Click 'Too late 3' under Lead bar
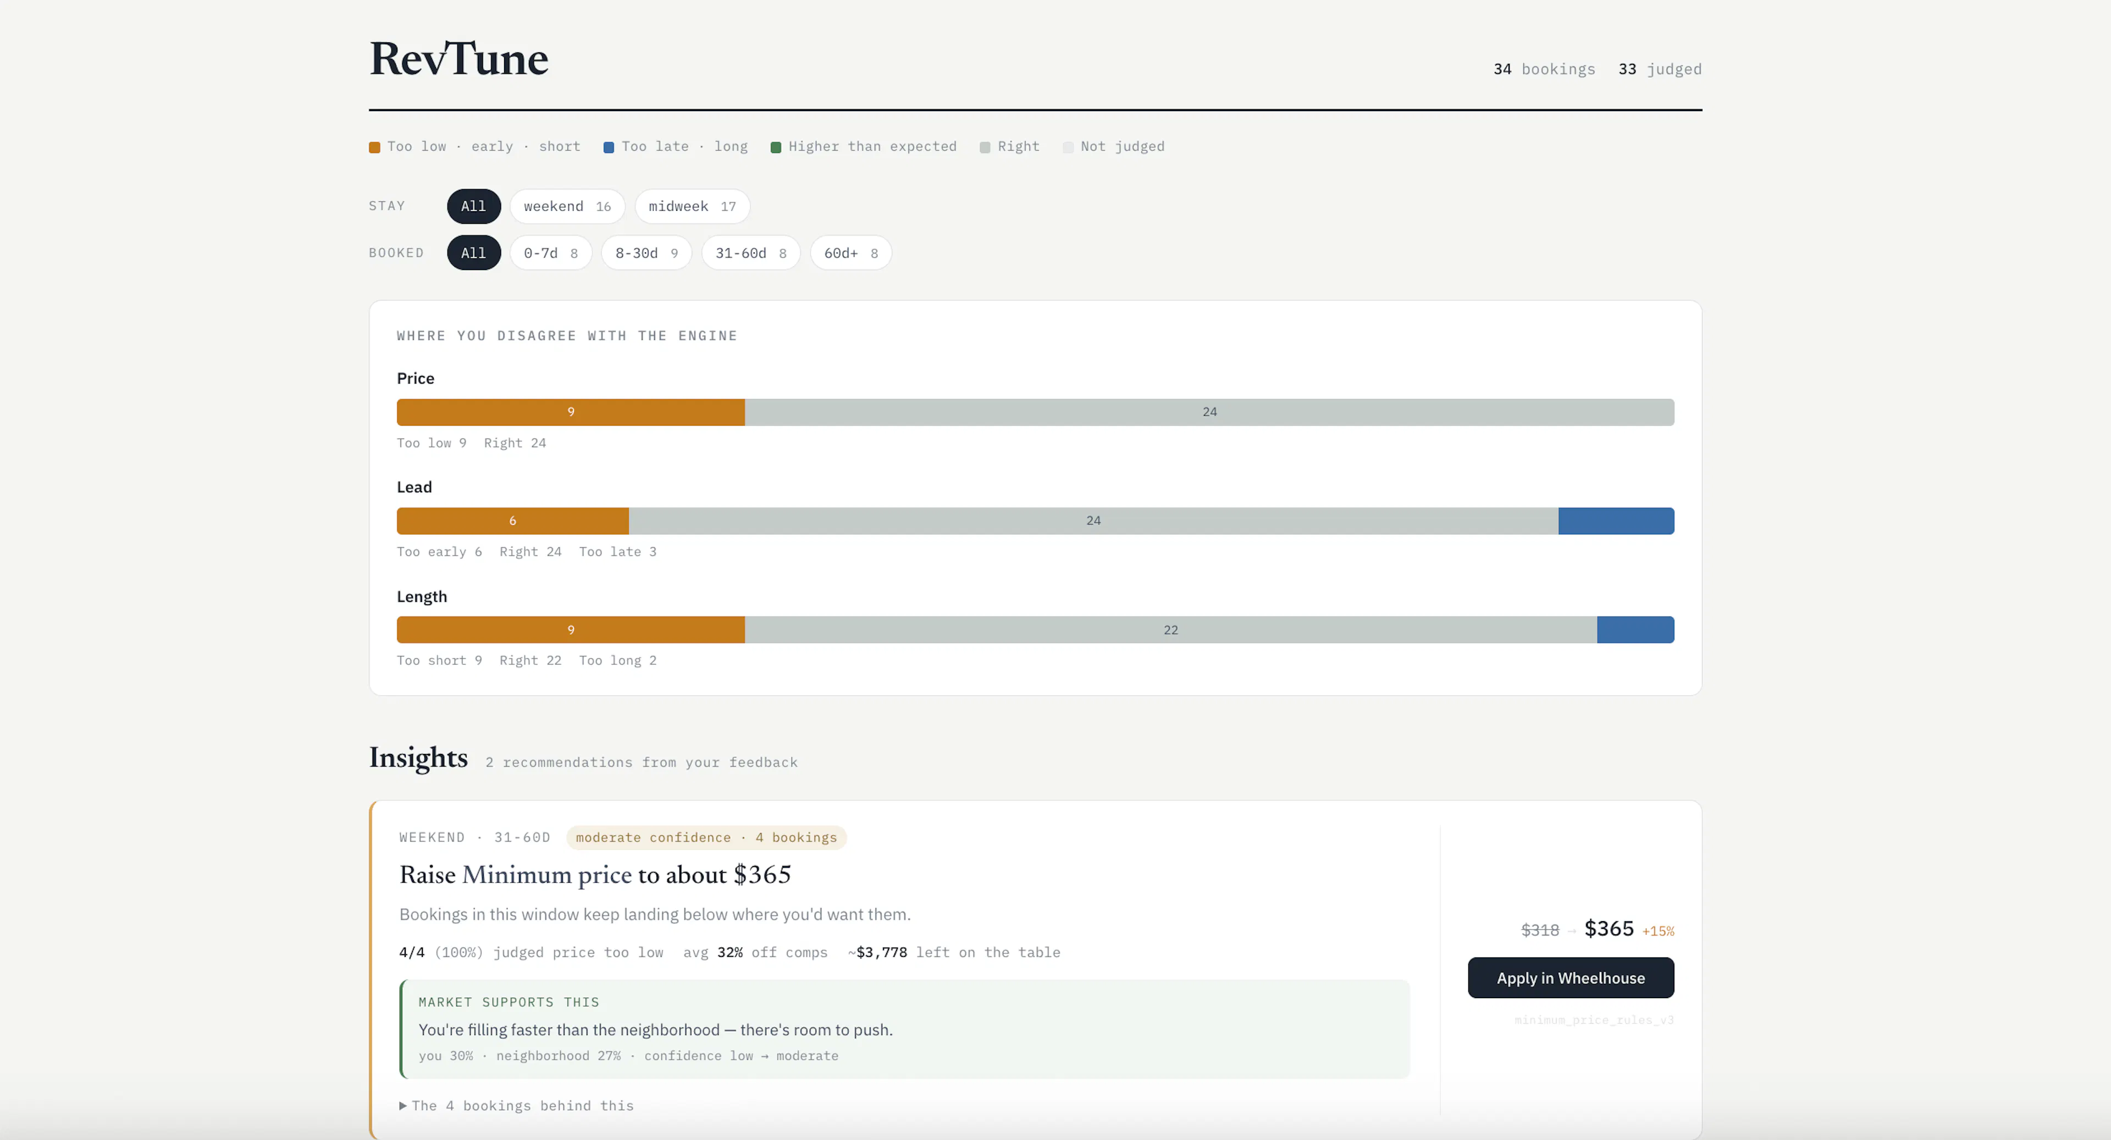 pyautogui.click(x=617, y=552)
